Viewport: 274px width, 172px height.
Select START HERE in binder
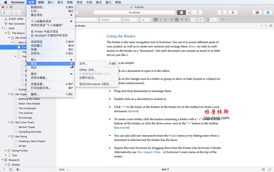click(16, 19)
